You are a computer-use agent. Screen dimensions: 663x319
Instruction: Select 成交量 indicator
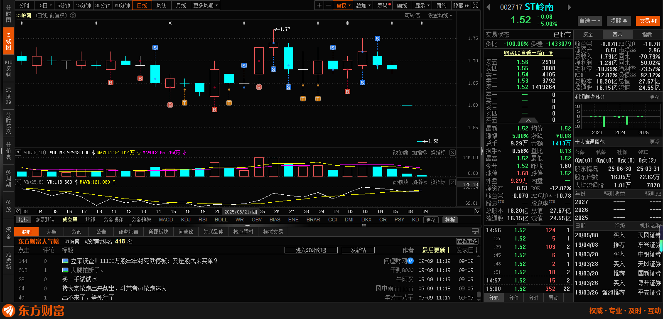pos(70,220)
